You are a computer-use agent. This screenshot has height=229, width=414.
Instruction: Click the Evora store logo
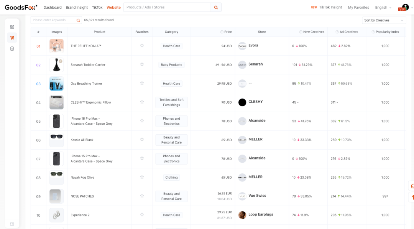pyautogui.click(x=242, y=46)
